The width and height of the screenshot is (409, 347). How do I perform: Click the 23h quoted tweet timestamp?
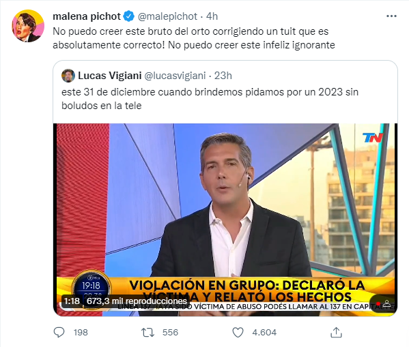223,76
